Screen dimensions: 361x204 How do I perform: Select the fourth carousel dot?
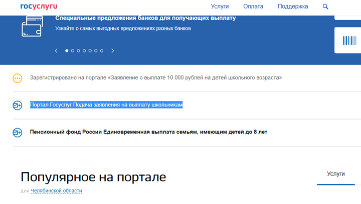pos(84,50)
